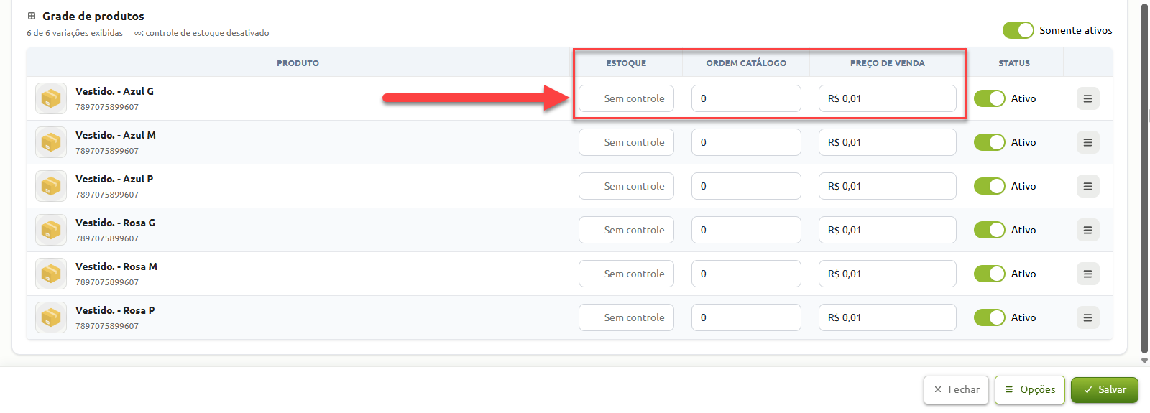Click the Preço de Venda field for Vestido Rosa P
Image resolution: width=1150 pixels, height=413 pixels.
[888, 317]
